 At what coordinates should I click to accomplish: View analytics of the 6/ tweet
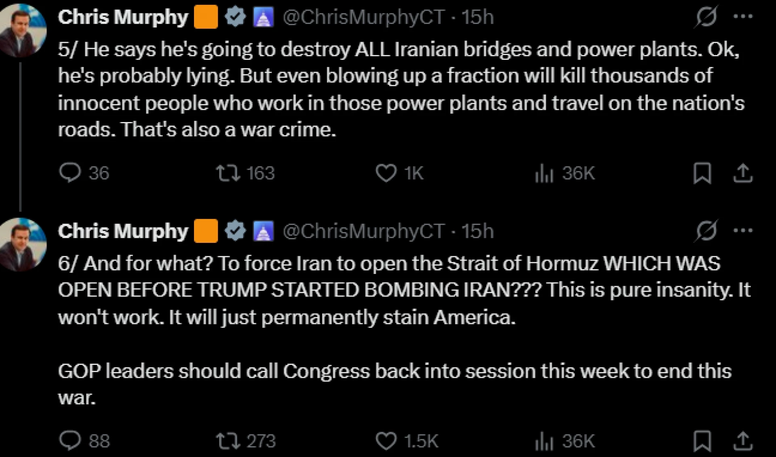pyautogui.click(x=544, y=441)
